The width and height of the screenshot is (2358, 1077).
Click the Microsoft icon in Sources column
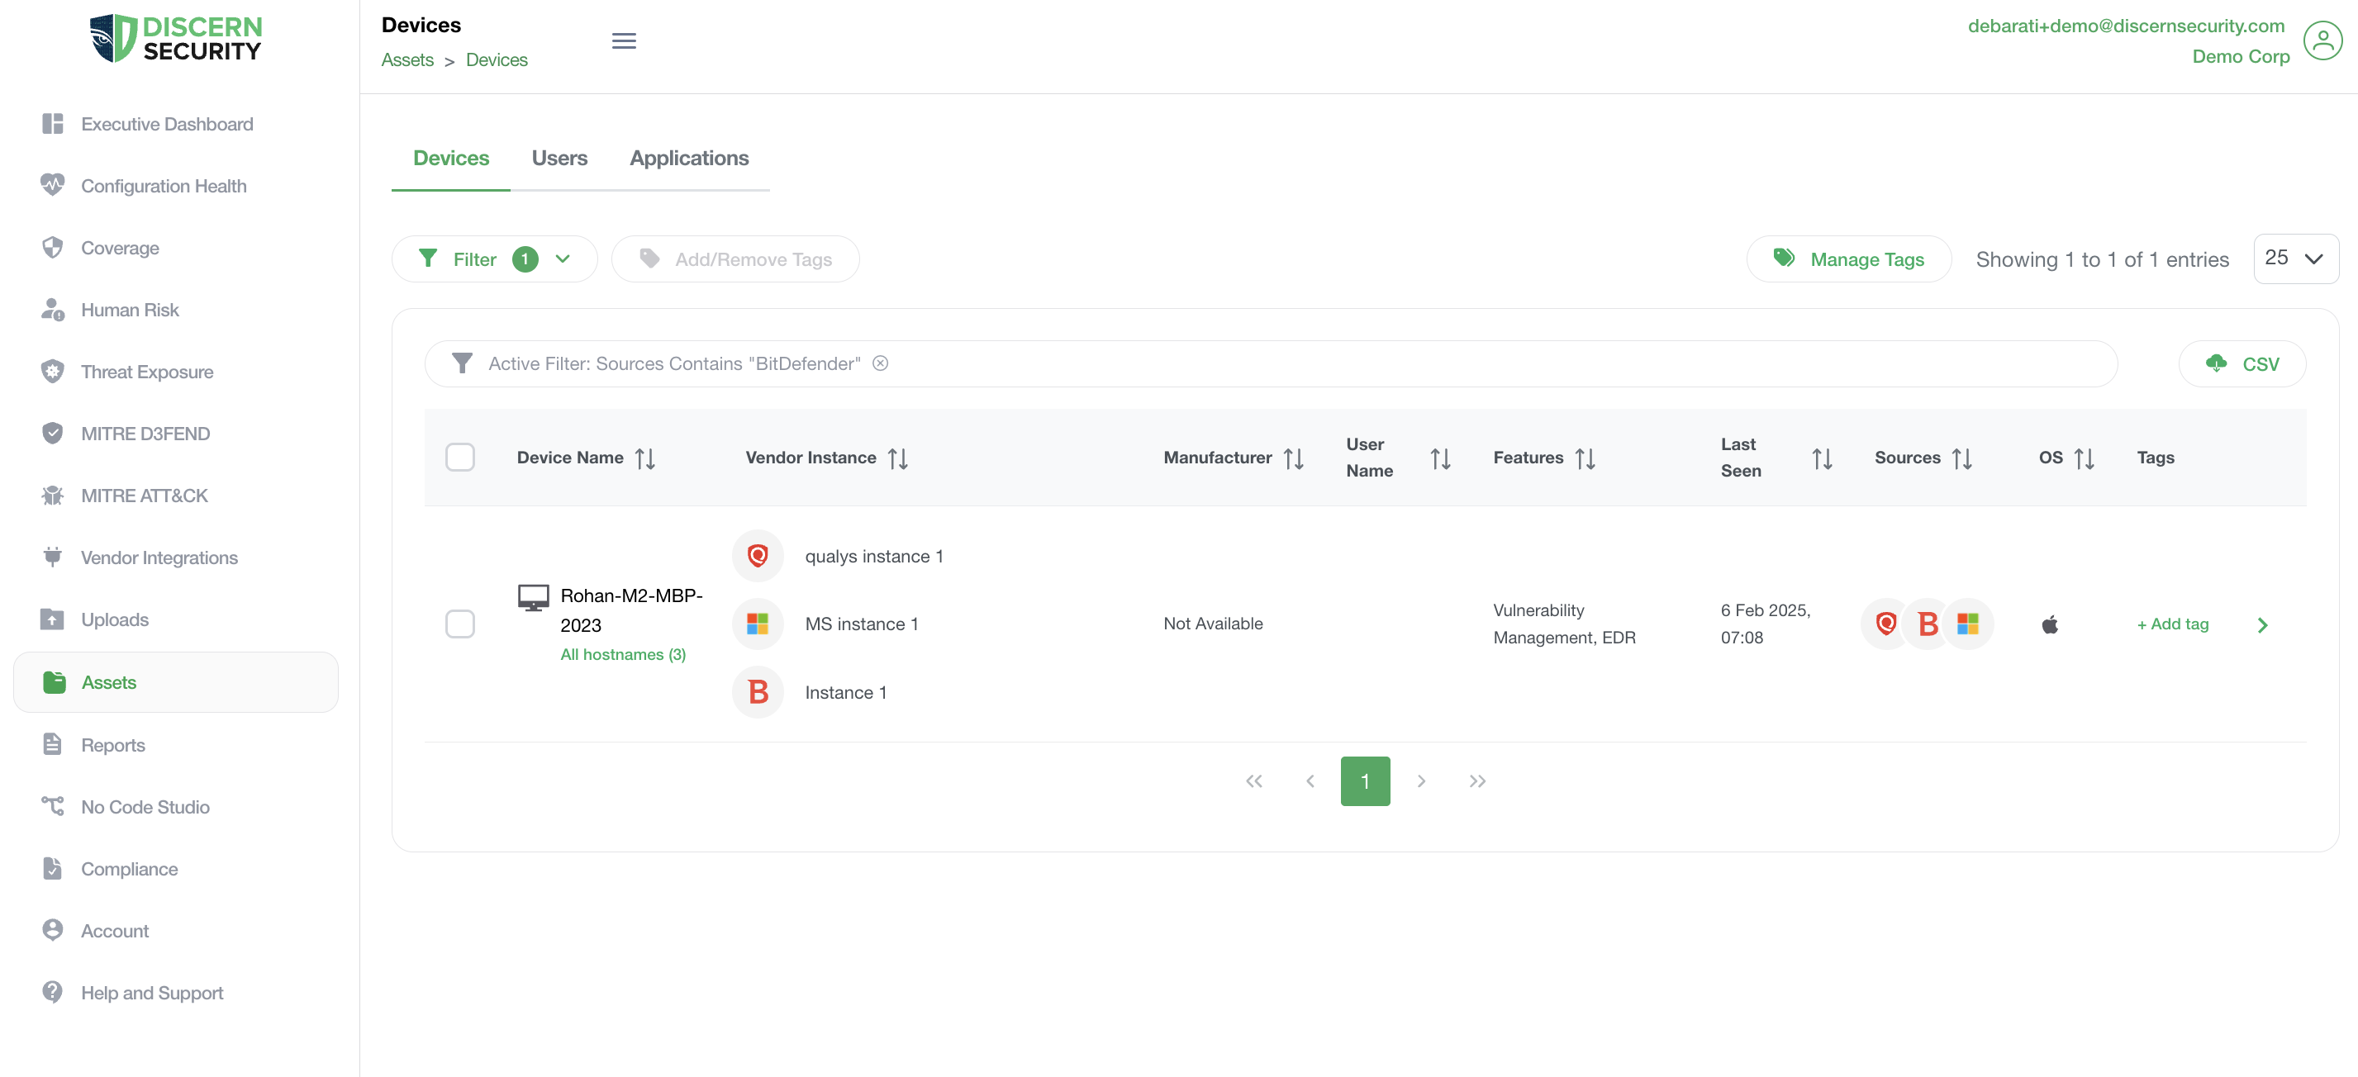click(1967, 624)
